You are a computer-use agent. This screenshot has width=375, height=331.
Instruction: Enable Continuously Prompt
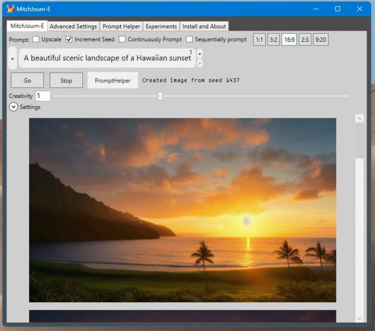(x=122, y=40)
